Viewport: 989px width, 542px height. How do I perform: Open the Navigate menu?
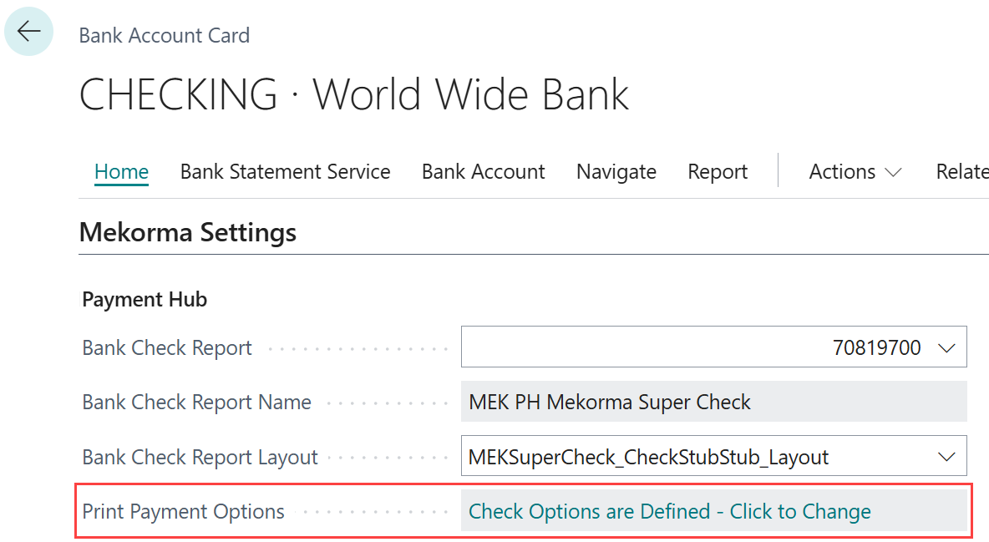click(x=616, y=171)
